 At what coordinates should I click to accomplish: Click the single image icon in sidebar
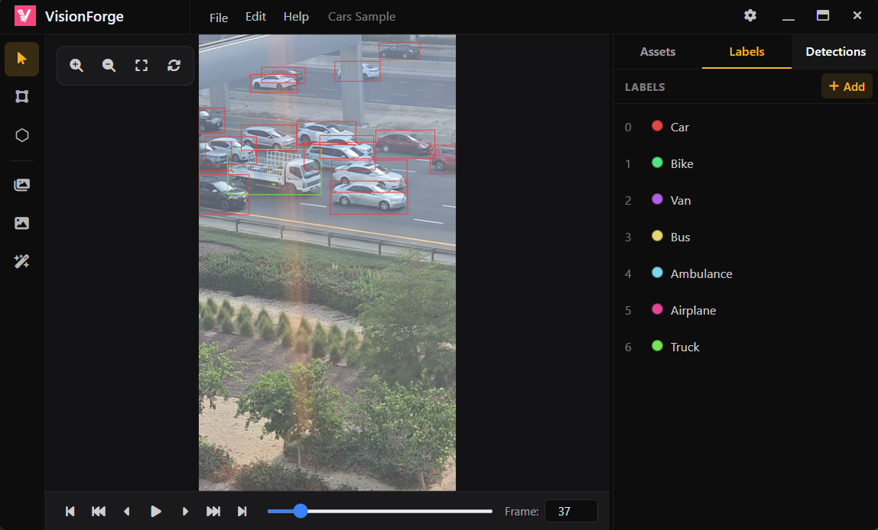click(x=22, y=223)
